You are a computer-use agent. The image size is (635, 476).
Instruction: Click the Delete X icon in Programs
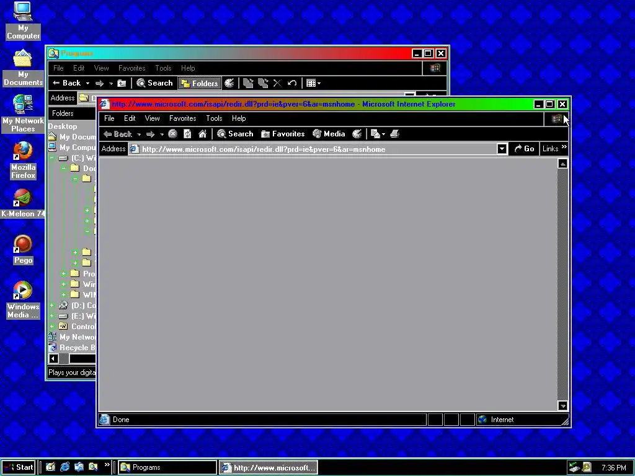coord(277,84)
